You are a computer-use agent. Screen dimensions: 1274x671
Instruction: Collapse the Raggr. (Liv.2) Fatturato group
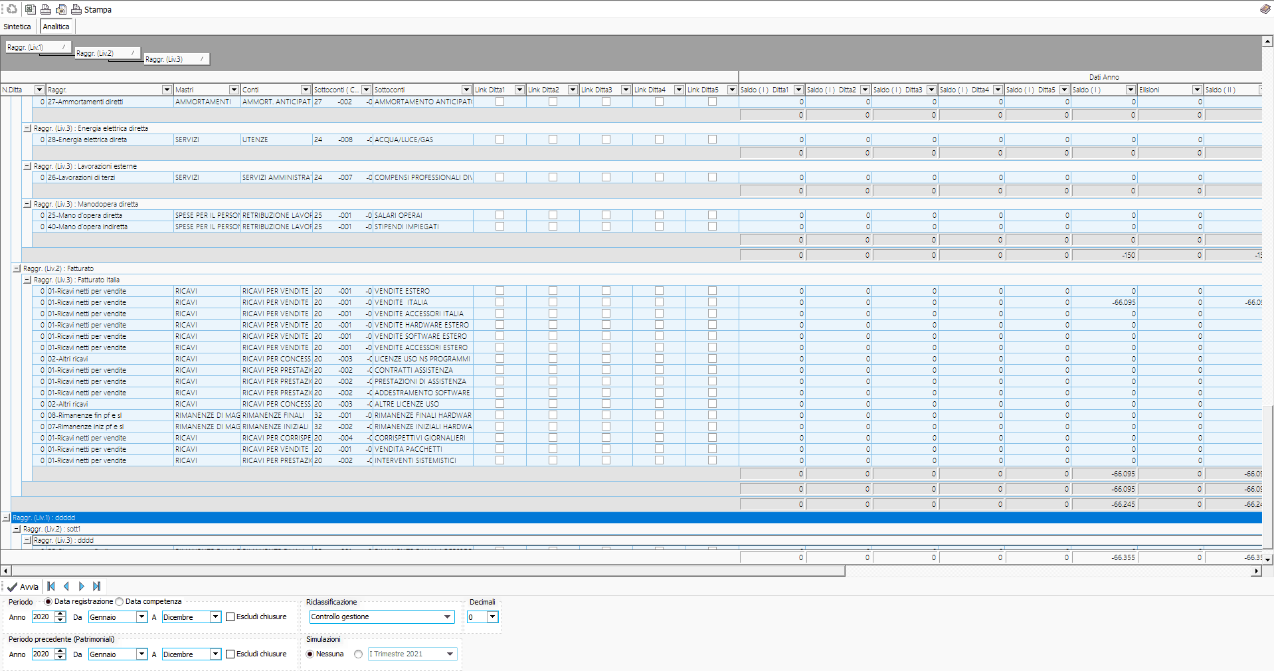(x=17, y=268)
